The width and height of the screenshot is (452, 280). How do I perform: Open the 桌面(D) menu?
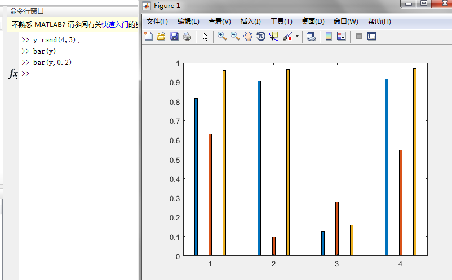pos(313,21)
